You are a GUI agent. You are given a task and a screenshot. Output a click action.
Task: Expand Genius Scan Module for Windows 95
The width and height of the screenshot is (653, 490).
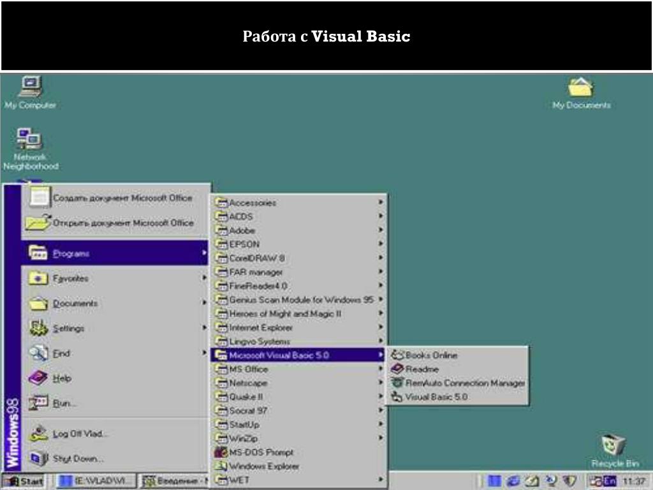[x=298, y=300]
